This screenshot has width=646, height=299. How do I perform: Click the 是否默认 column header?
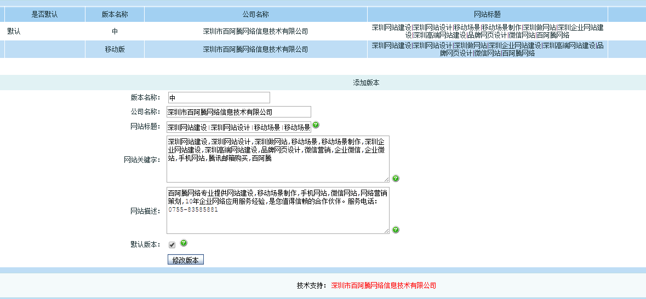[44, 14]
